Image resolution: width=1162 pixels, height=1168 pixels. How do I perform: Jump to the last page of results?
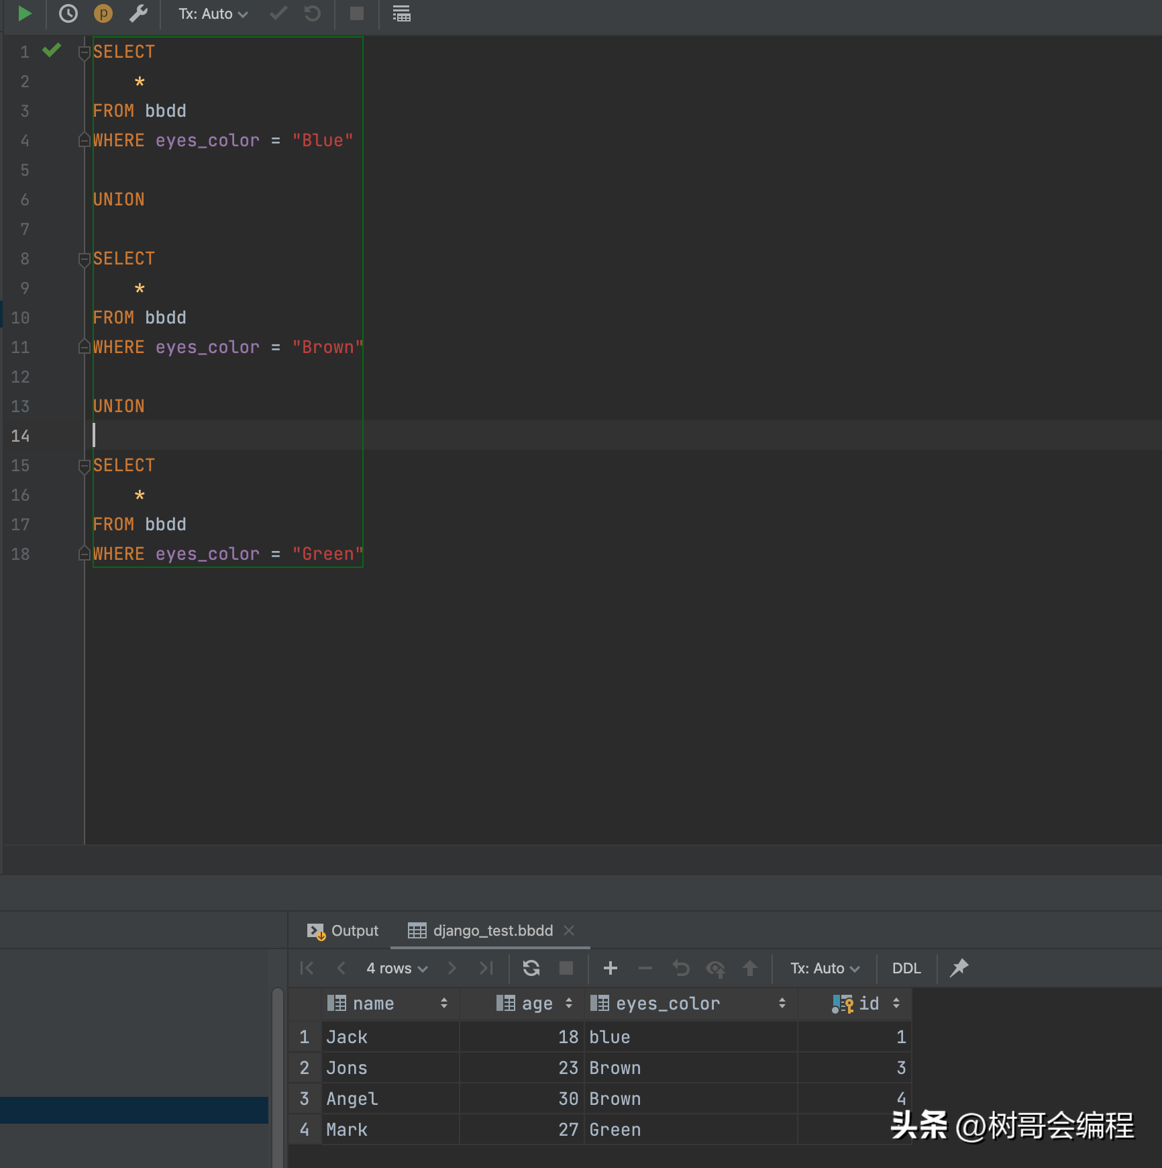486,968
